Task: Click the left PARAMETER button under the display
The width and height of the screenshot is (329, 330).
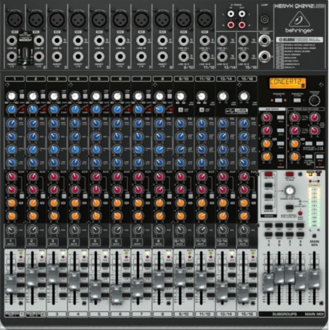Action: (x=278, y=100)
